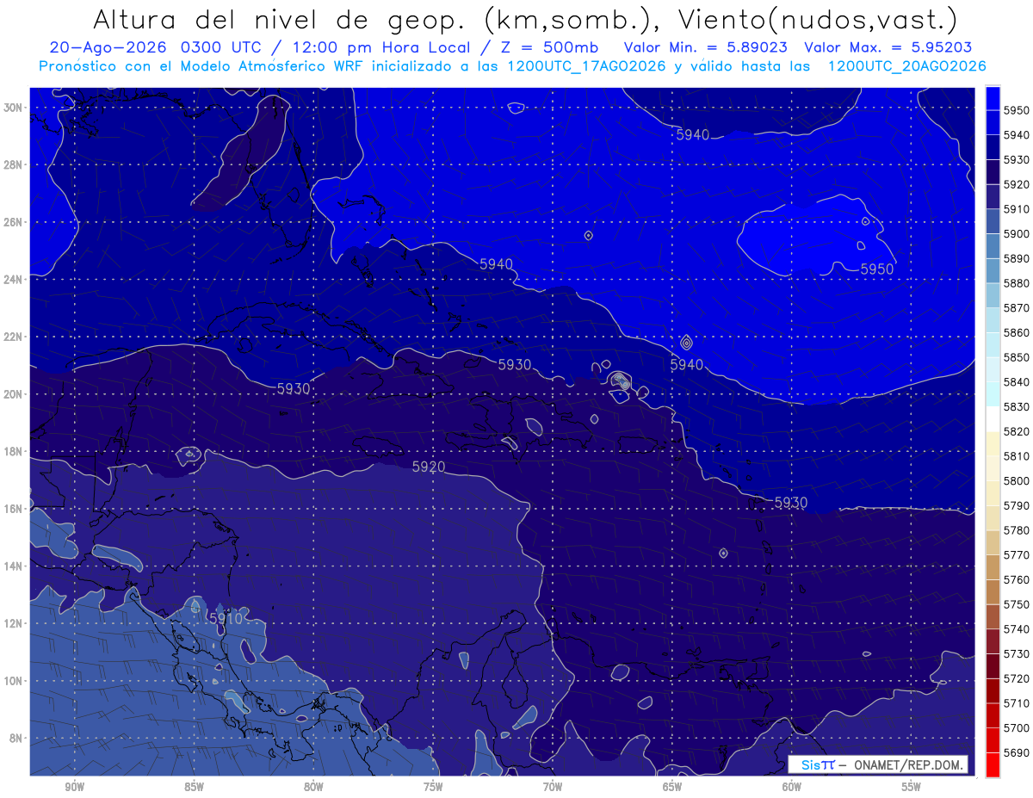This screenshot has width=1033, height=798.
Task: Click the 30N latitude axis label
Action: tap(12, 108)
